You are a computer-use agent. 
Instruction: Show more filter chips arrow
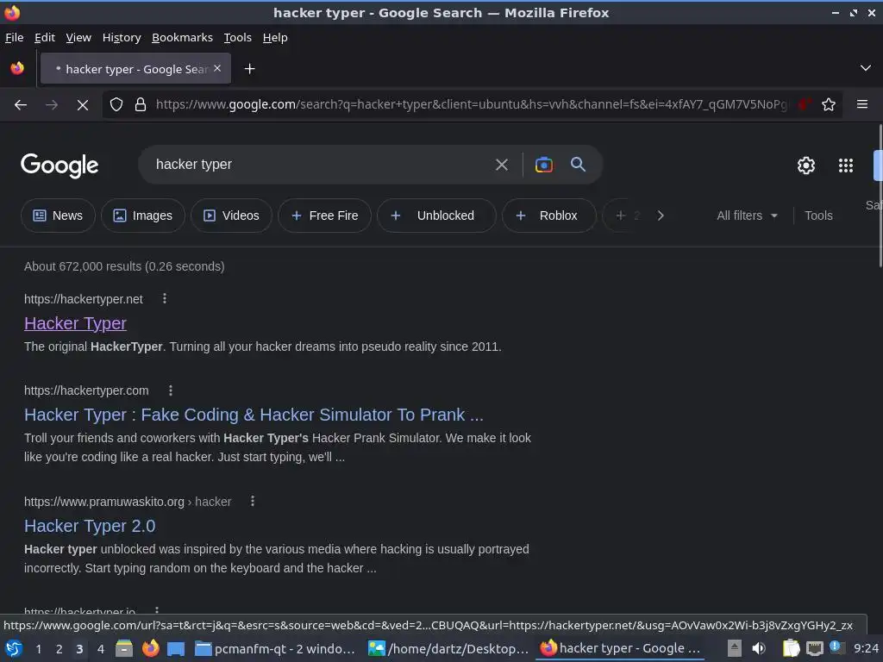point(661,215)
